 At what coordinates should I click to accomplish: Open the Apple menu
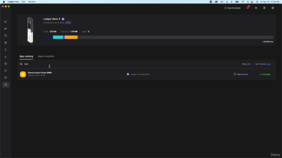point(4,2)
